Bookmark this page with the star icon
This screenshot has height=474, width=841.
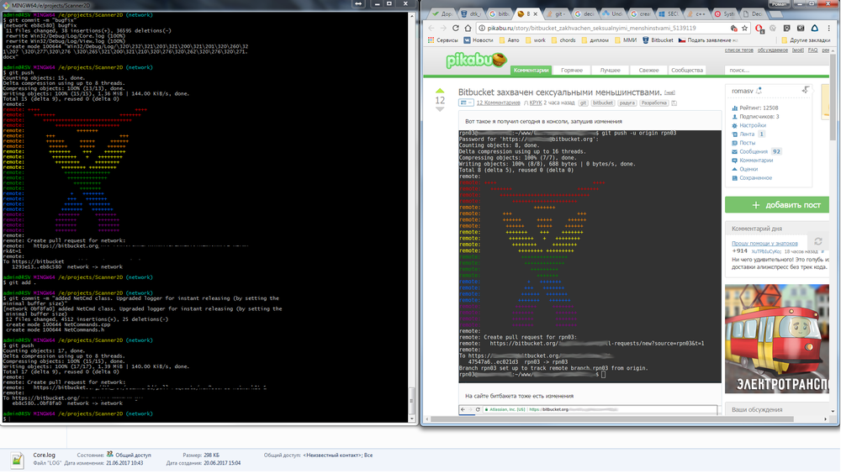pos(744,28)
